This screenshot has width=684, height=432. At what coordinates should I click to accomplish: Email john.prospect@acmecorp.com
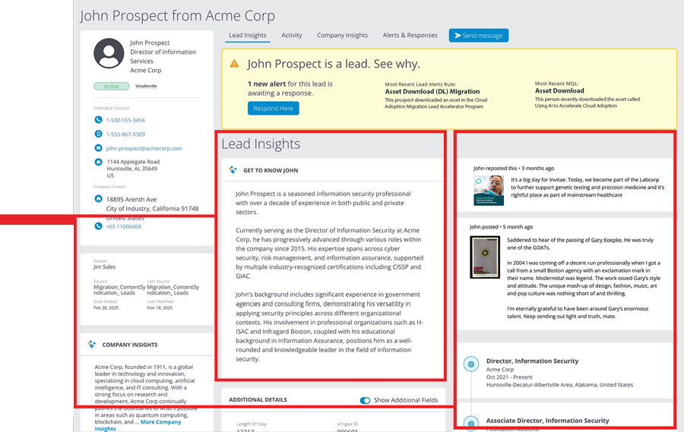tap(144, 148)
